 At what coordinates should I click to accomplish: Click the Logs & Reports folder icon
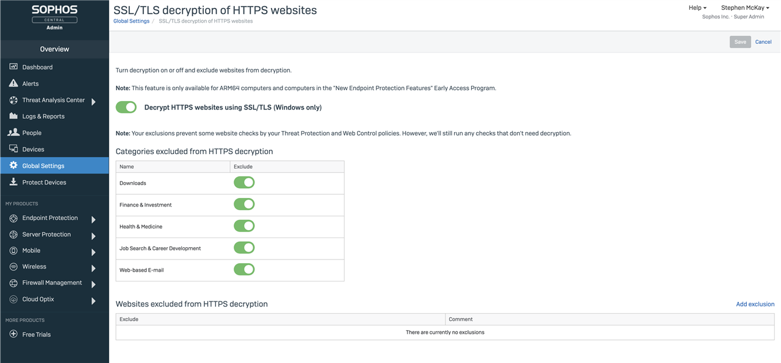click(13, 116)
